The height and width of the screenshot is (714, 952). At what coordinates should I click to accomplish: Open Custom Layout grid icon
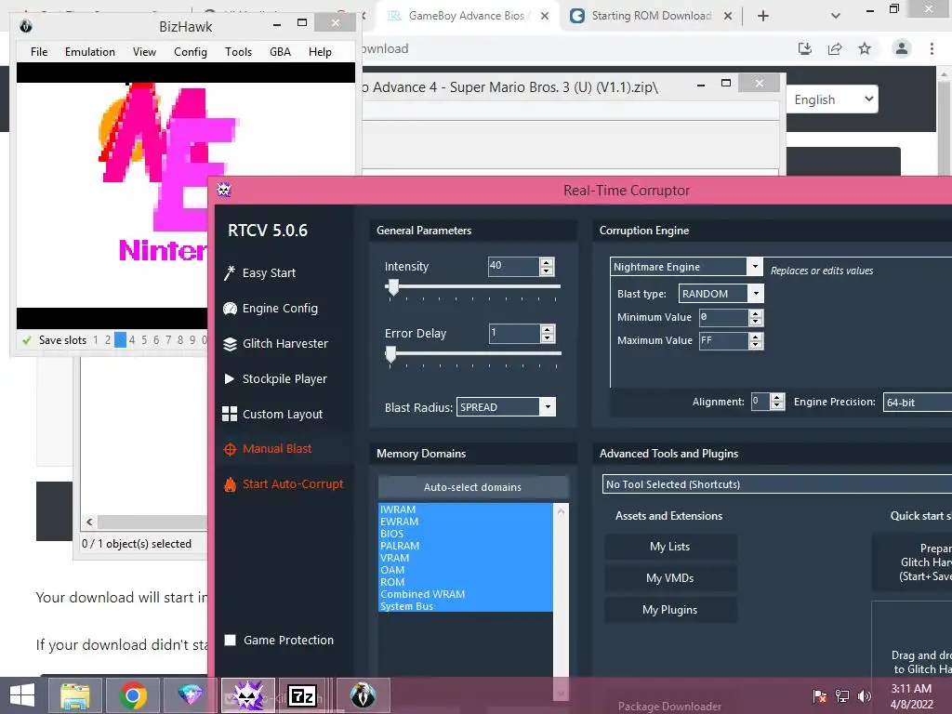coord(230,414)
